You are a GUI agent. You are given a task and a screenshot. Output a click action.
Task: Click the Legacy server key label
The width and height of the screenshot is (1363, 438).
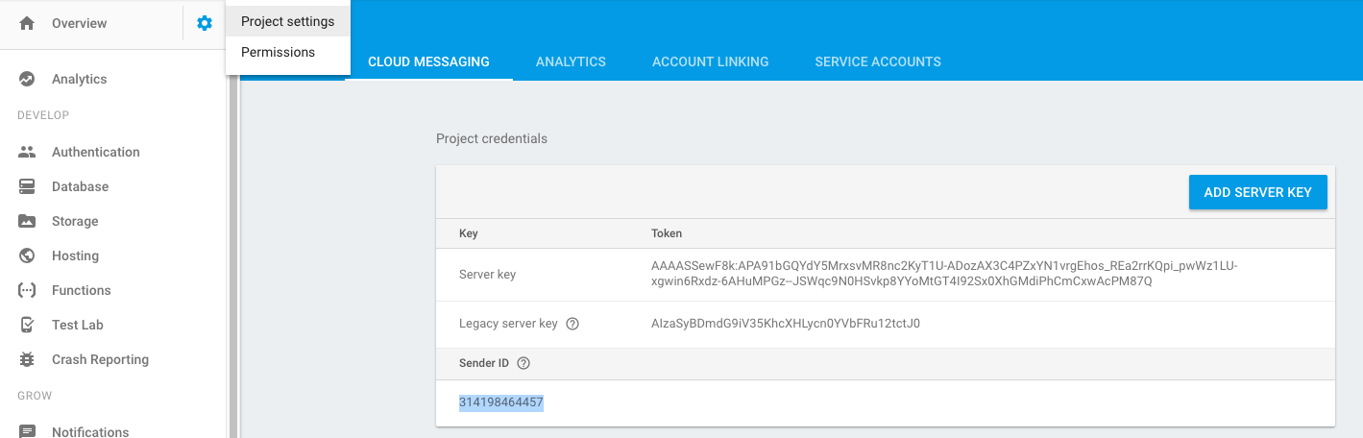[x=508, y=324]
